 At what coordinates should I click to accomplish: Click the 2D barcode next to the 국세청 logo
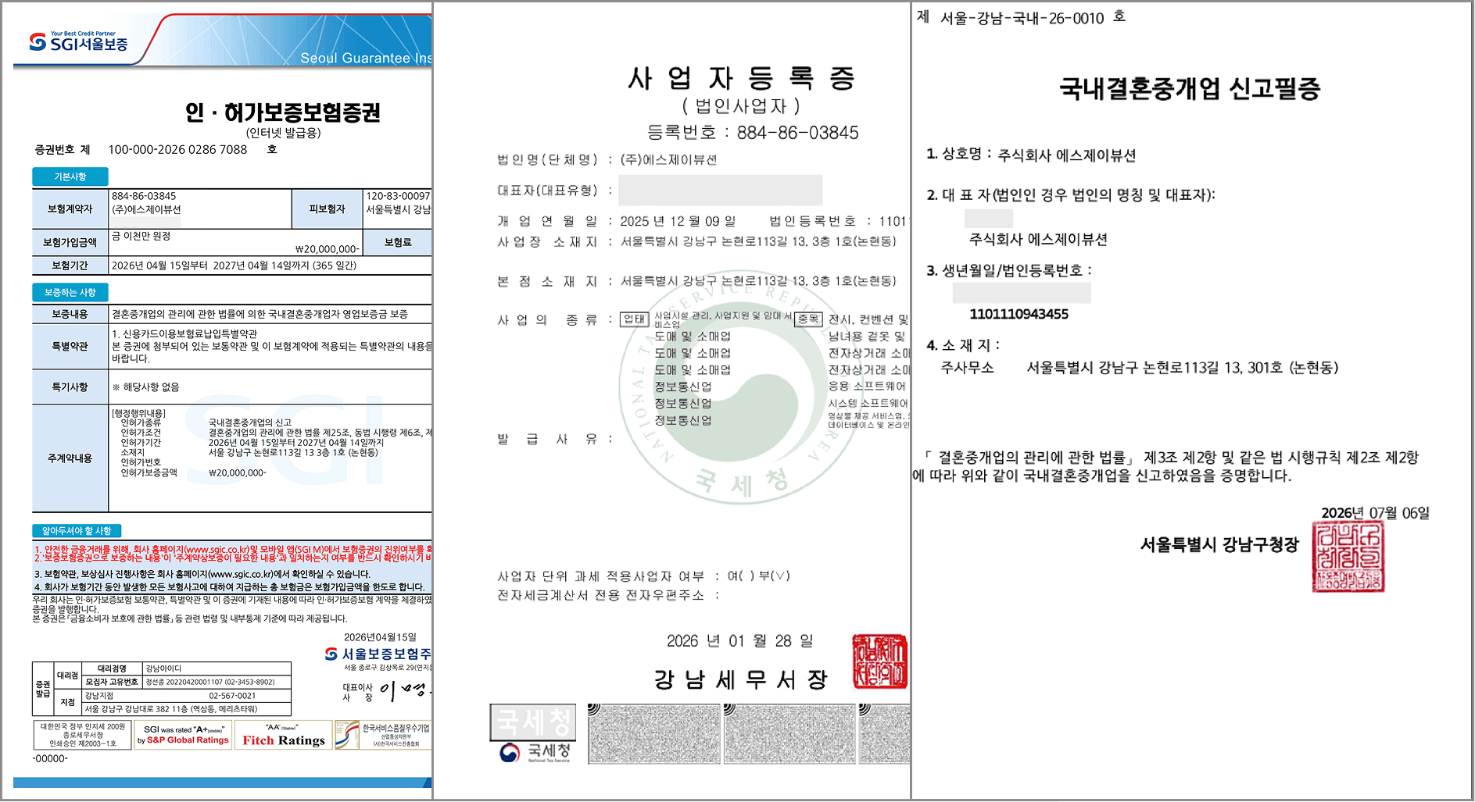pos(654,732)
